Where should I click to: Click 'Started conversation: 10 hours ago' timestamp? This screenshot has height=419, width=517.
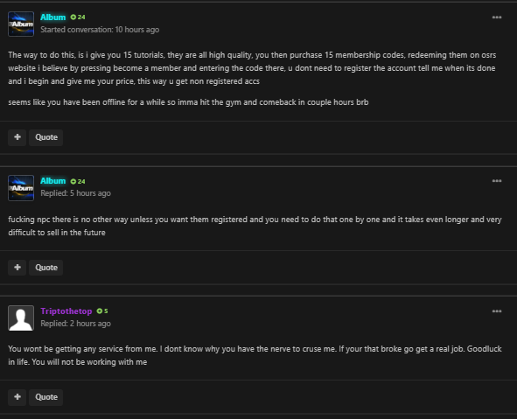100,30
